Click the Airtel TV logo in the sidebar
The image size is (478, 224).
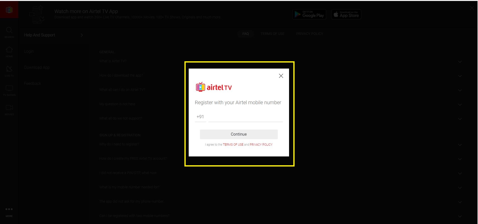9,10
